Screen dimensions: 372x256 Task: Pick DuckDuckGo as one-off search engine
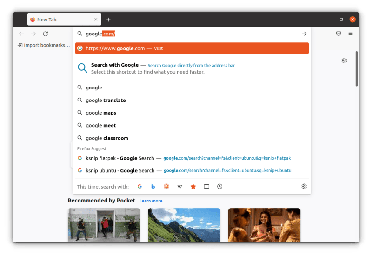point(166,187)
